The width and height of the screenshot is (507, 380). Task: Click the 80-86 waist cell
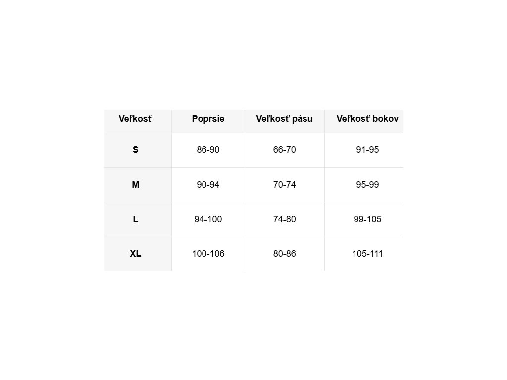285,254
